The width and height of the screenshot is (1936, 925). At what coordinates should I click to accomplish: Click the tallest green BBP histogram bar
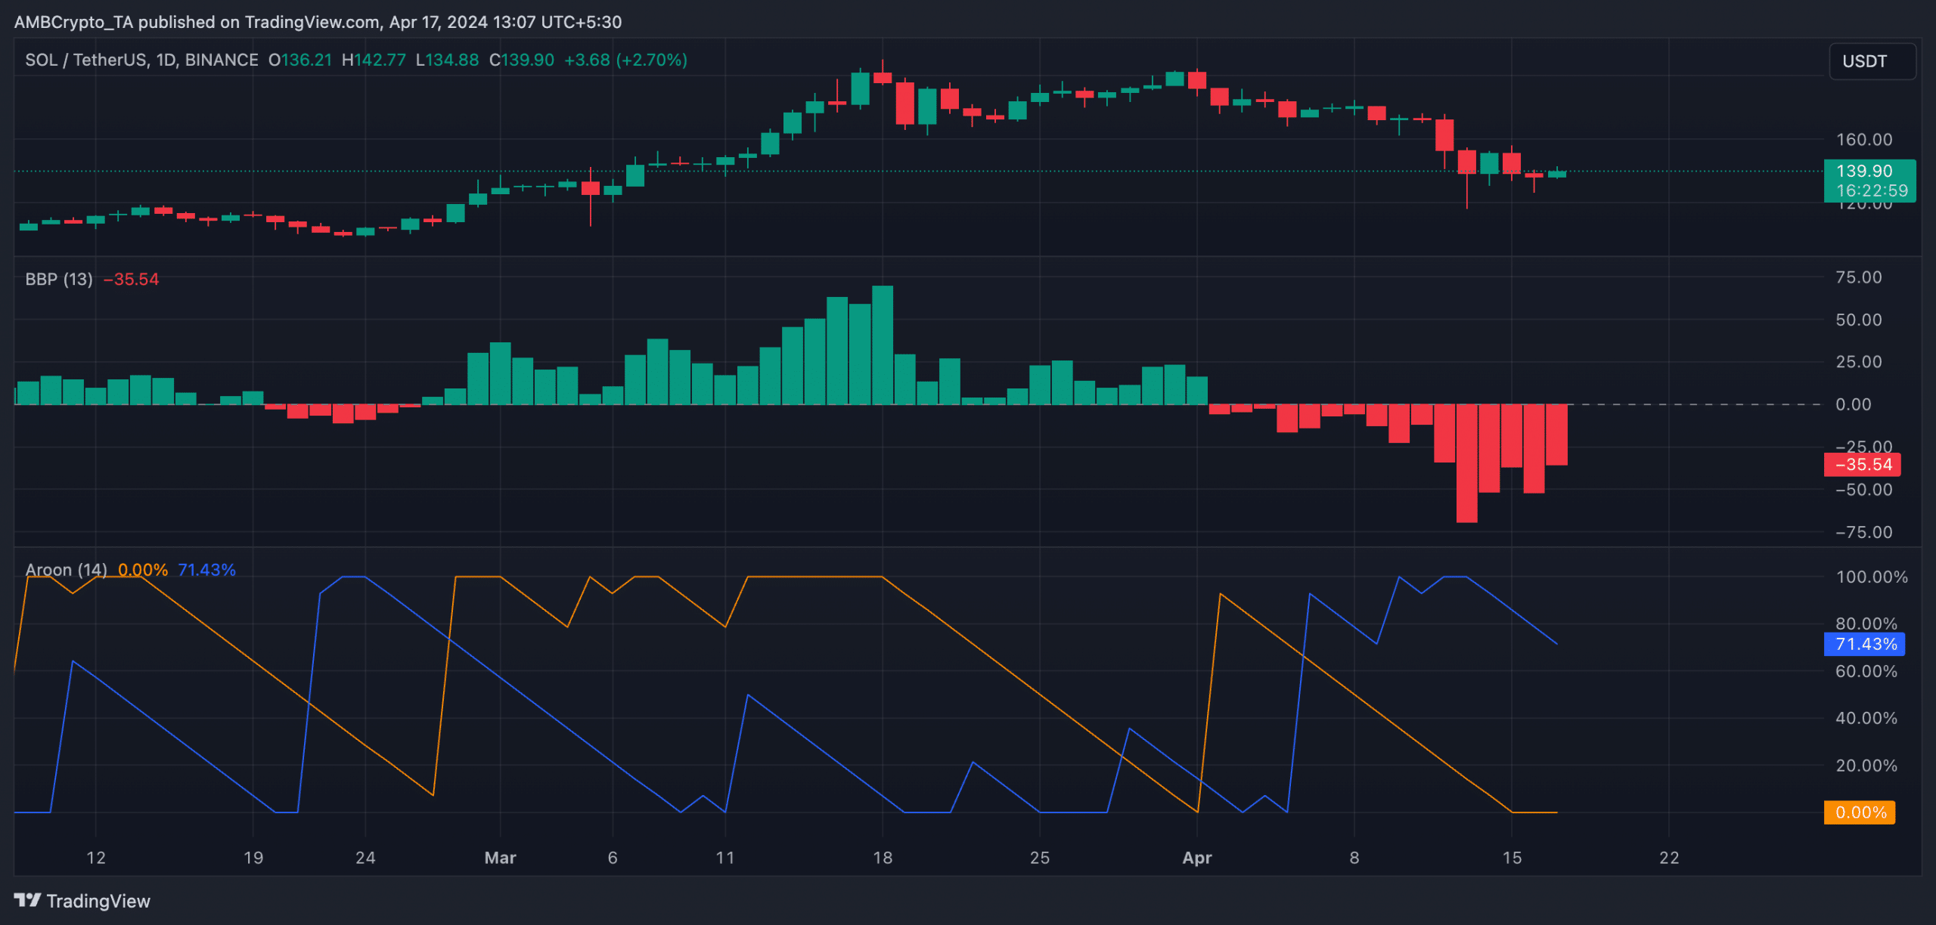883,345
